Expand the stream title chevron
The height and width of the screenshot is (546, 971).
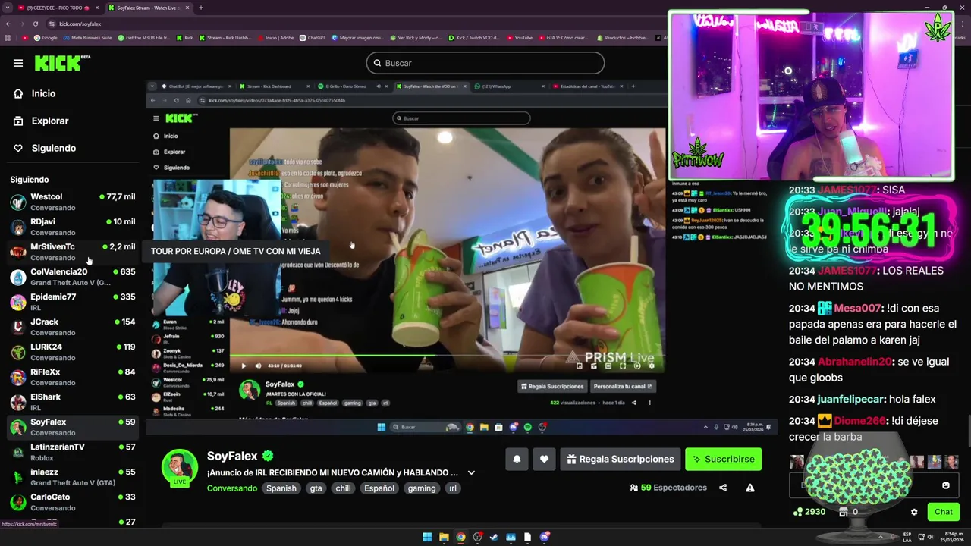[471, 472]
